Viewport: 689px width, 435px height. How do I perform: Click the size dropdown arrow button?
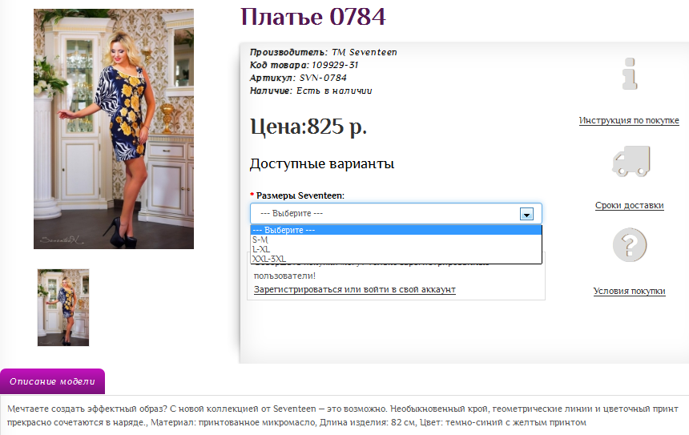tap(526, 214)
